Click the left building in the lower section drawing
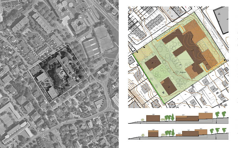This screenshot has width=238, height=148. [153, 133]
